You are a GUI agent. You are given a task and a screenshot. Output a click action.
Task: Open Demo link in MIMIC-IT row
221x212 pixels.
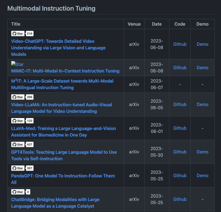pos(202,68)
